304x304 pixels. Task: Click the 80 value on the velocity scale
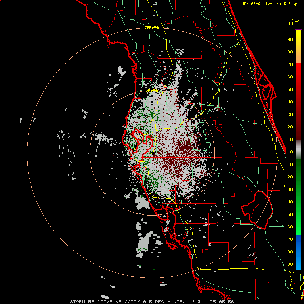[x=290, y=52]
